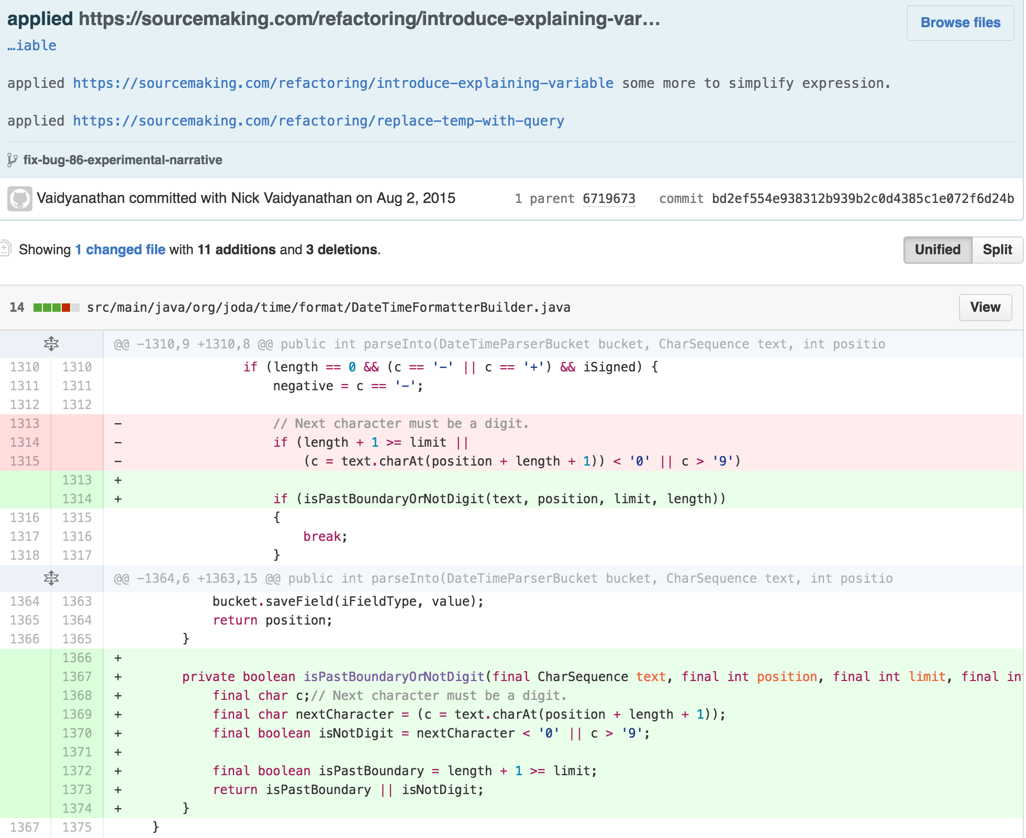The width and height of the screenshot is (1026, 838).
Task: View DateTimeFormatterBuilder.java file
Action: 985,307
